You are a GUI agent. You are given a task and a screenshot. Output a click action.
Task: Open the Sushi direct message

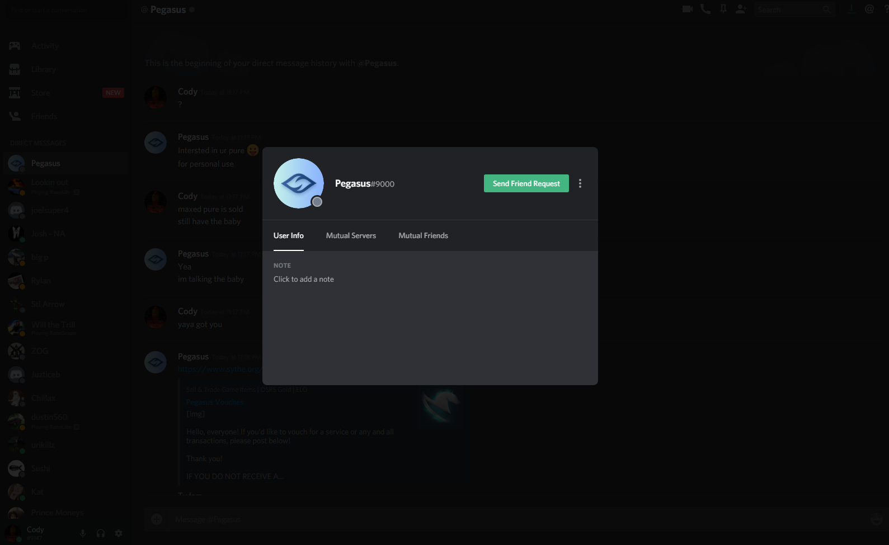[x=66, y=468]
